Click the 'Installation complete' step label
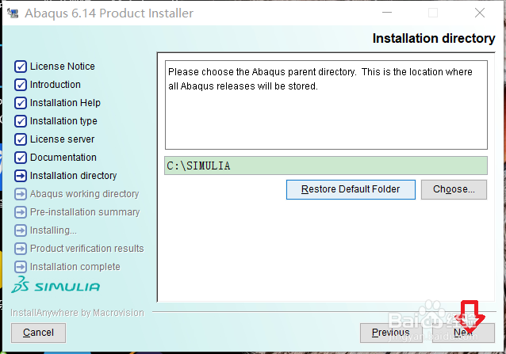Screen dimensions: 506x354 tap(75, 267)
